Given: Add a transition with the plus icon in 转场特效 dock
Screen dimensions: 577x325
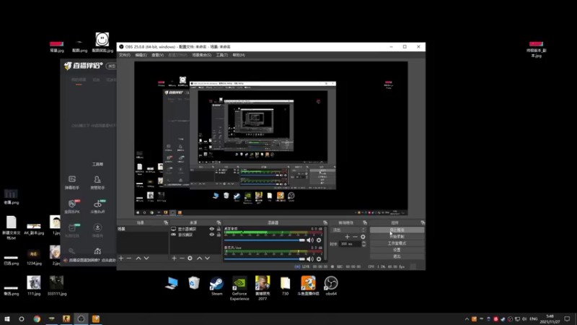Looking at the screenshot, I should point(347,237).
